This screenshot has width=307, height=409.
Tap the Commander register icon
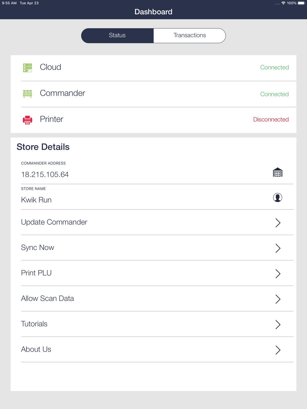[x=27, y=94]
